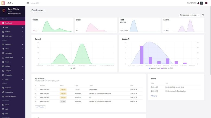Click the Analytics sidebar icon

tap(3, 71)
